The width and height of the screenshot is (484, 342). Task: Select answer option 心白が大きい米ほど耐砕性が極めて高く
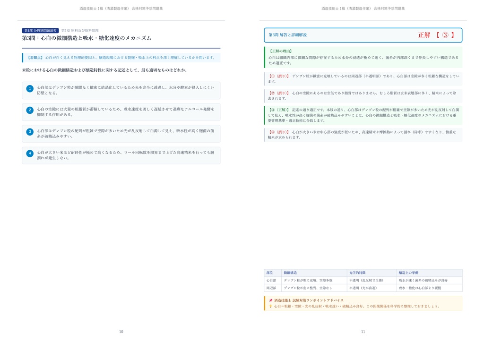click(x=121, y=155)
